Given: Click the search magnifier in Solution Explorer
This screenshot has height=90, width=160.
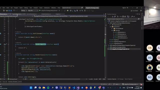Looking at the screenshot, I should (138, 19).
